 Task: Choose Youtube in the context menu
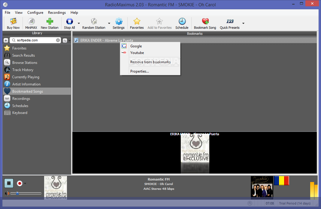150,53
